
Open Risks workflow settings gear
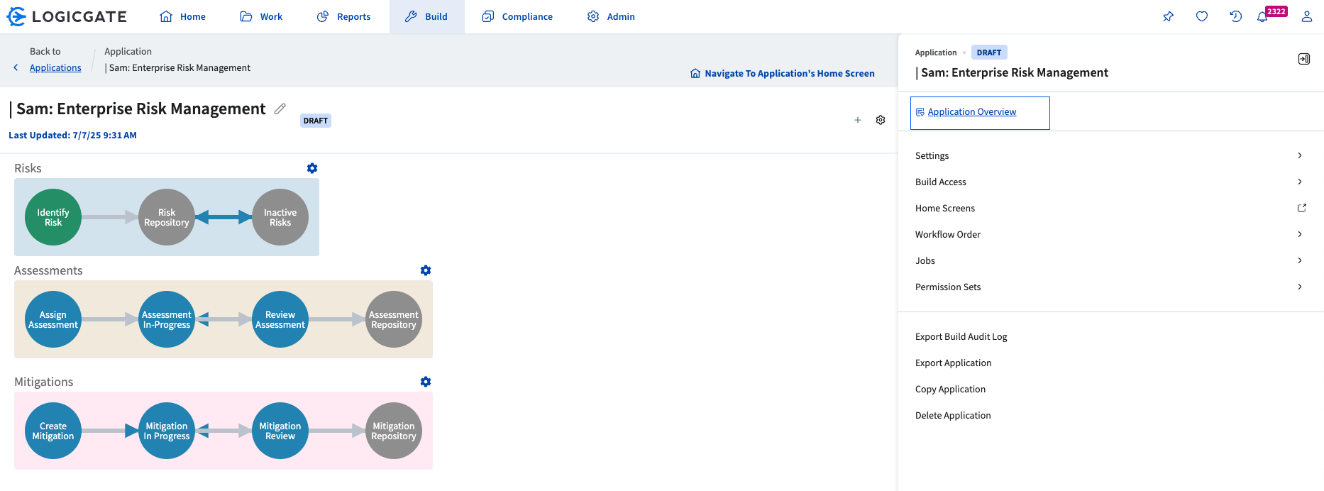(312, 168)
